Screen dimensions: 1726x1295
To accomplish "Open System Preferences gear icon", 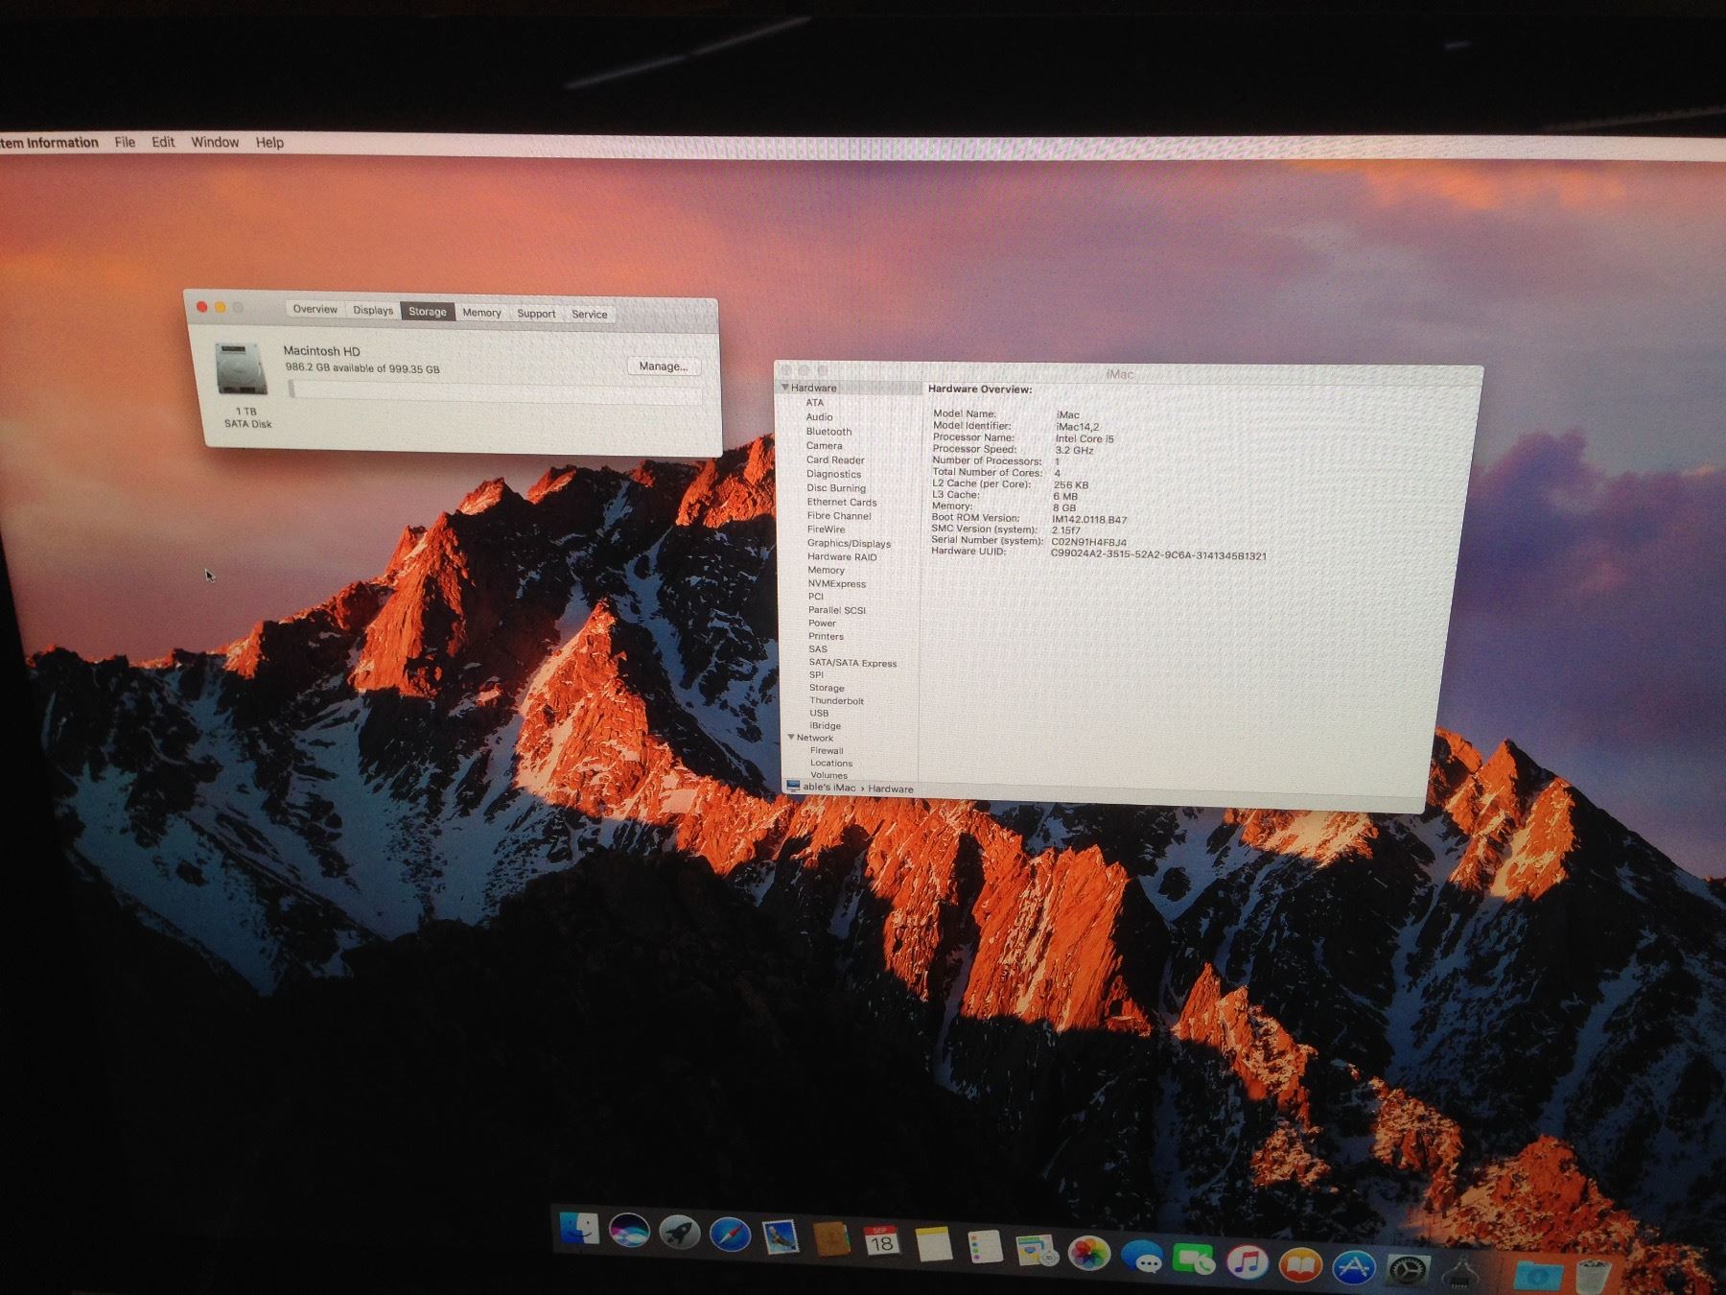I will (1408, 1270).
